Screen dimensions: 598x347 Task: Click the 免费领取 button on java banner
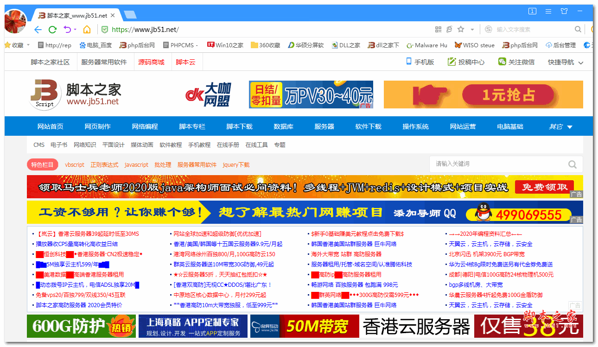coord(545,187)
